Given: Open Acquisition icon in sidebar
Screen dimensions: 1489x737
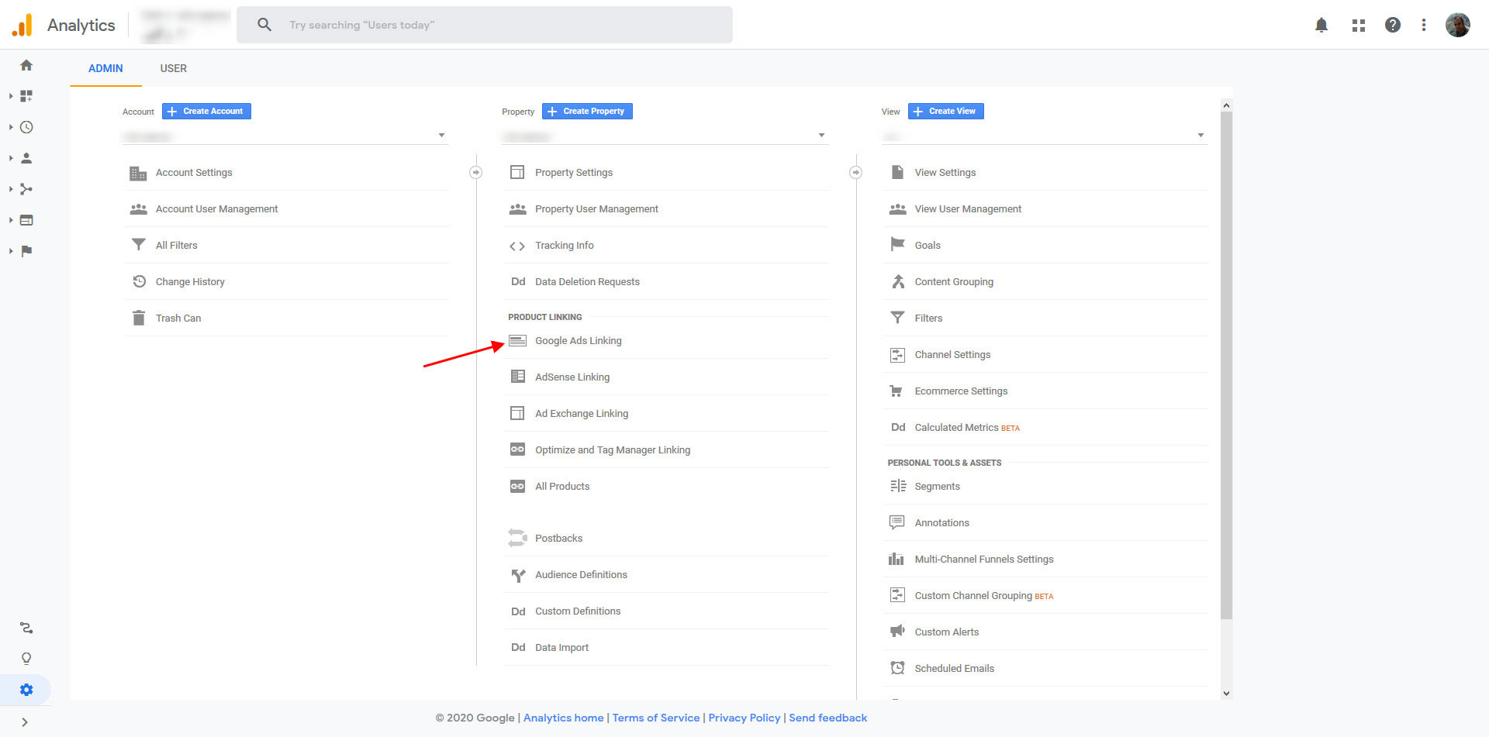Looking at the screenshot, I should pyautogui.click(x=26, y=189).
